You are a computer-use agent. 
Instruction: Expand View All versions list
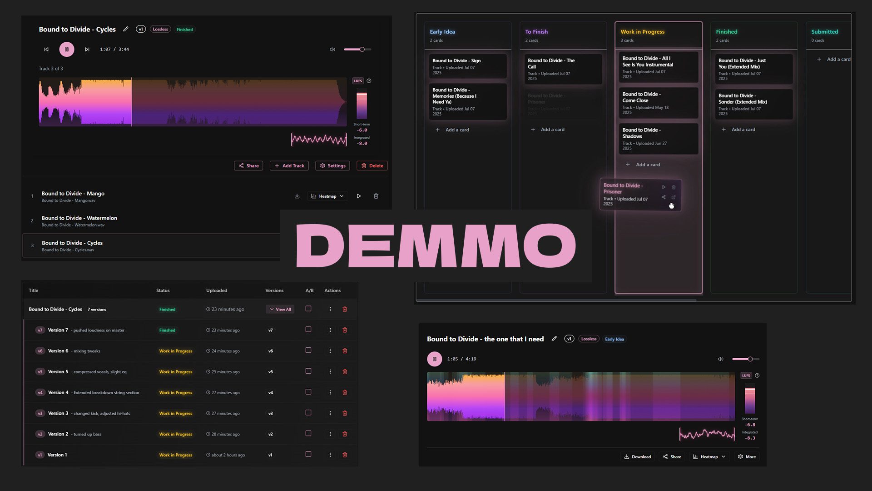click(x=280, y=309)
